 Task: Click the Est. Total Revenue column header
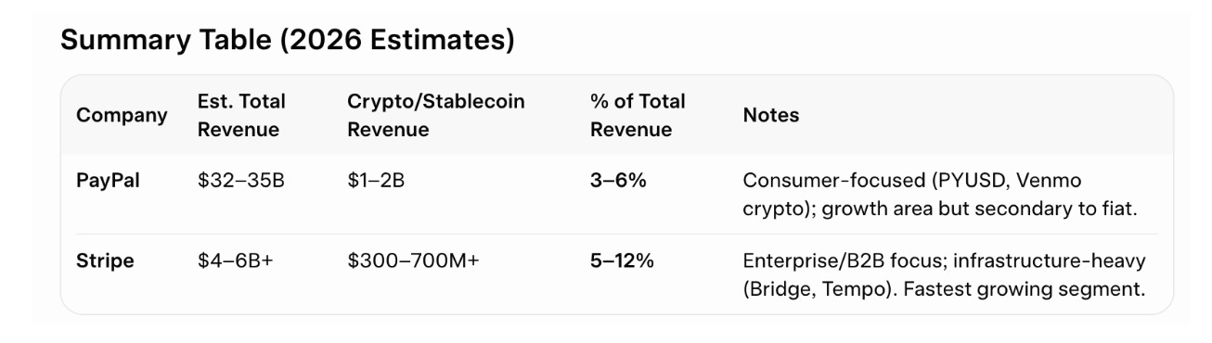pos(241,116)
